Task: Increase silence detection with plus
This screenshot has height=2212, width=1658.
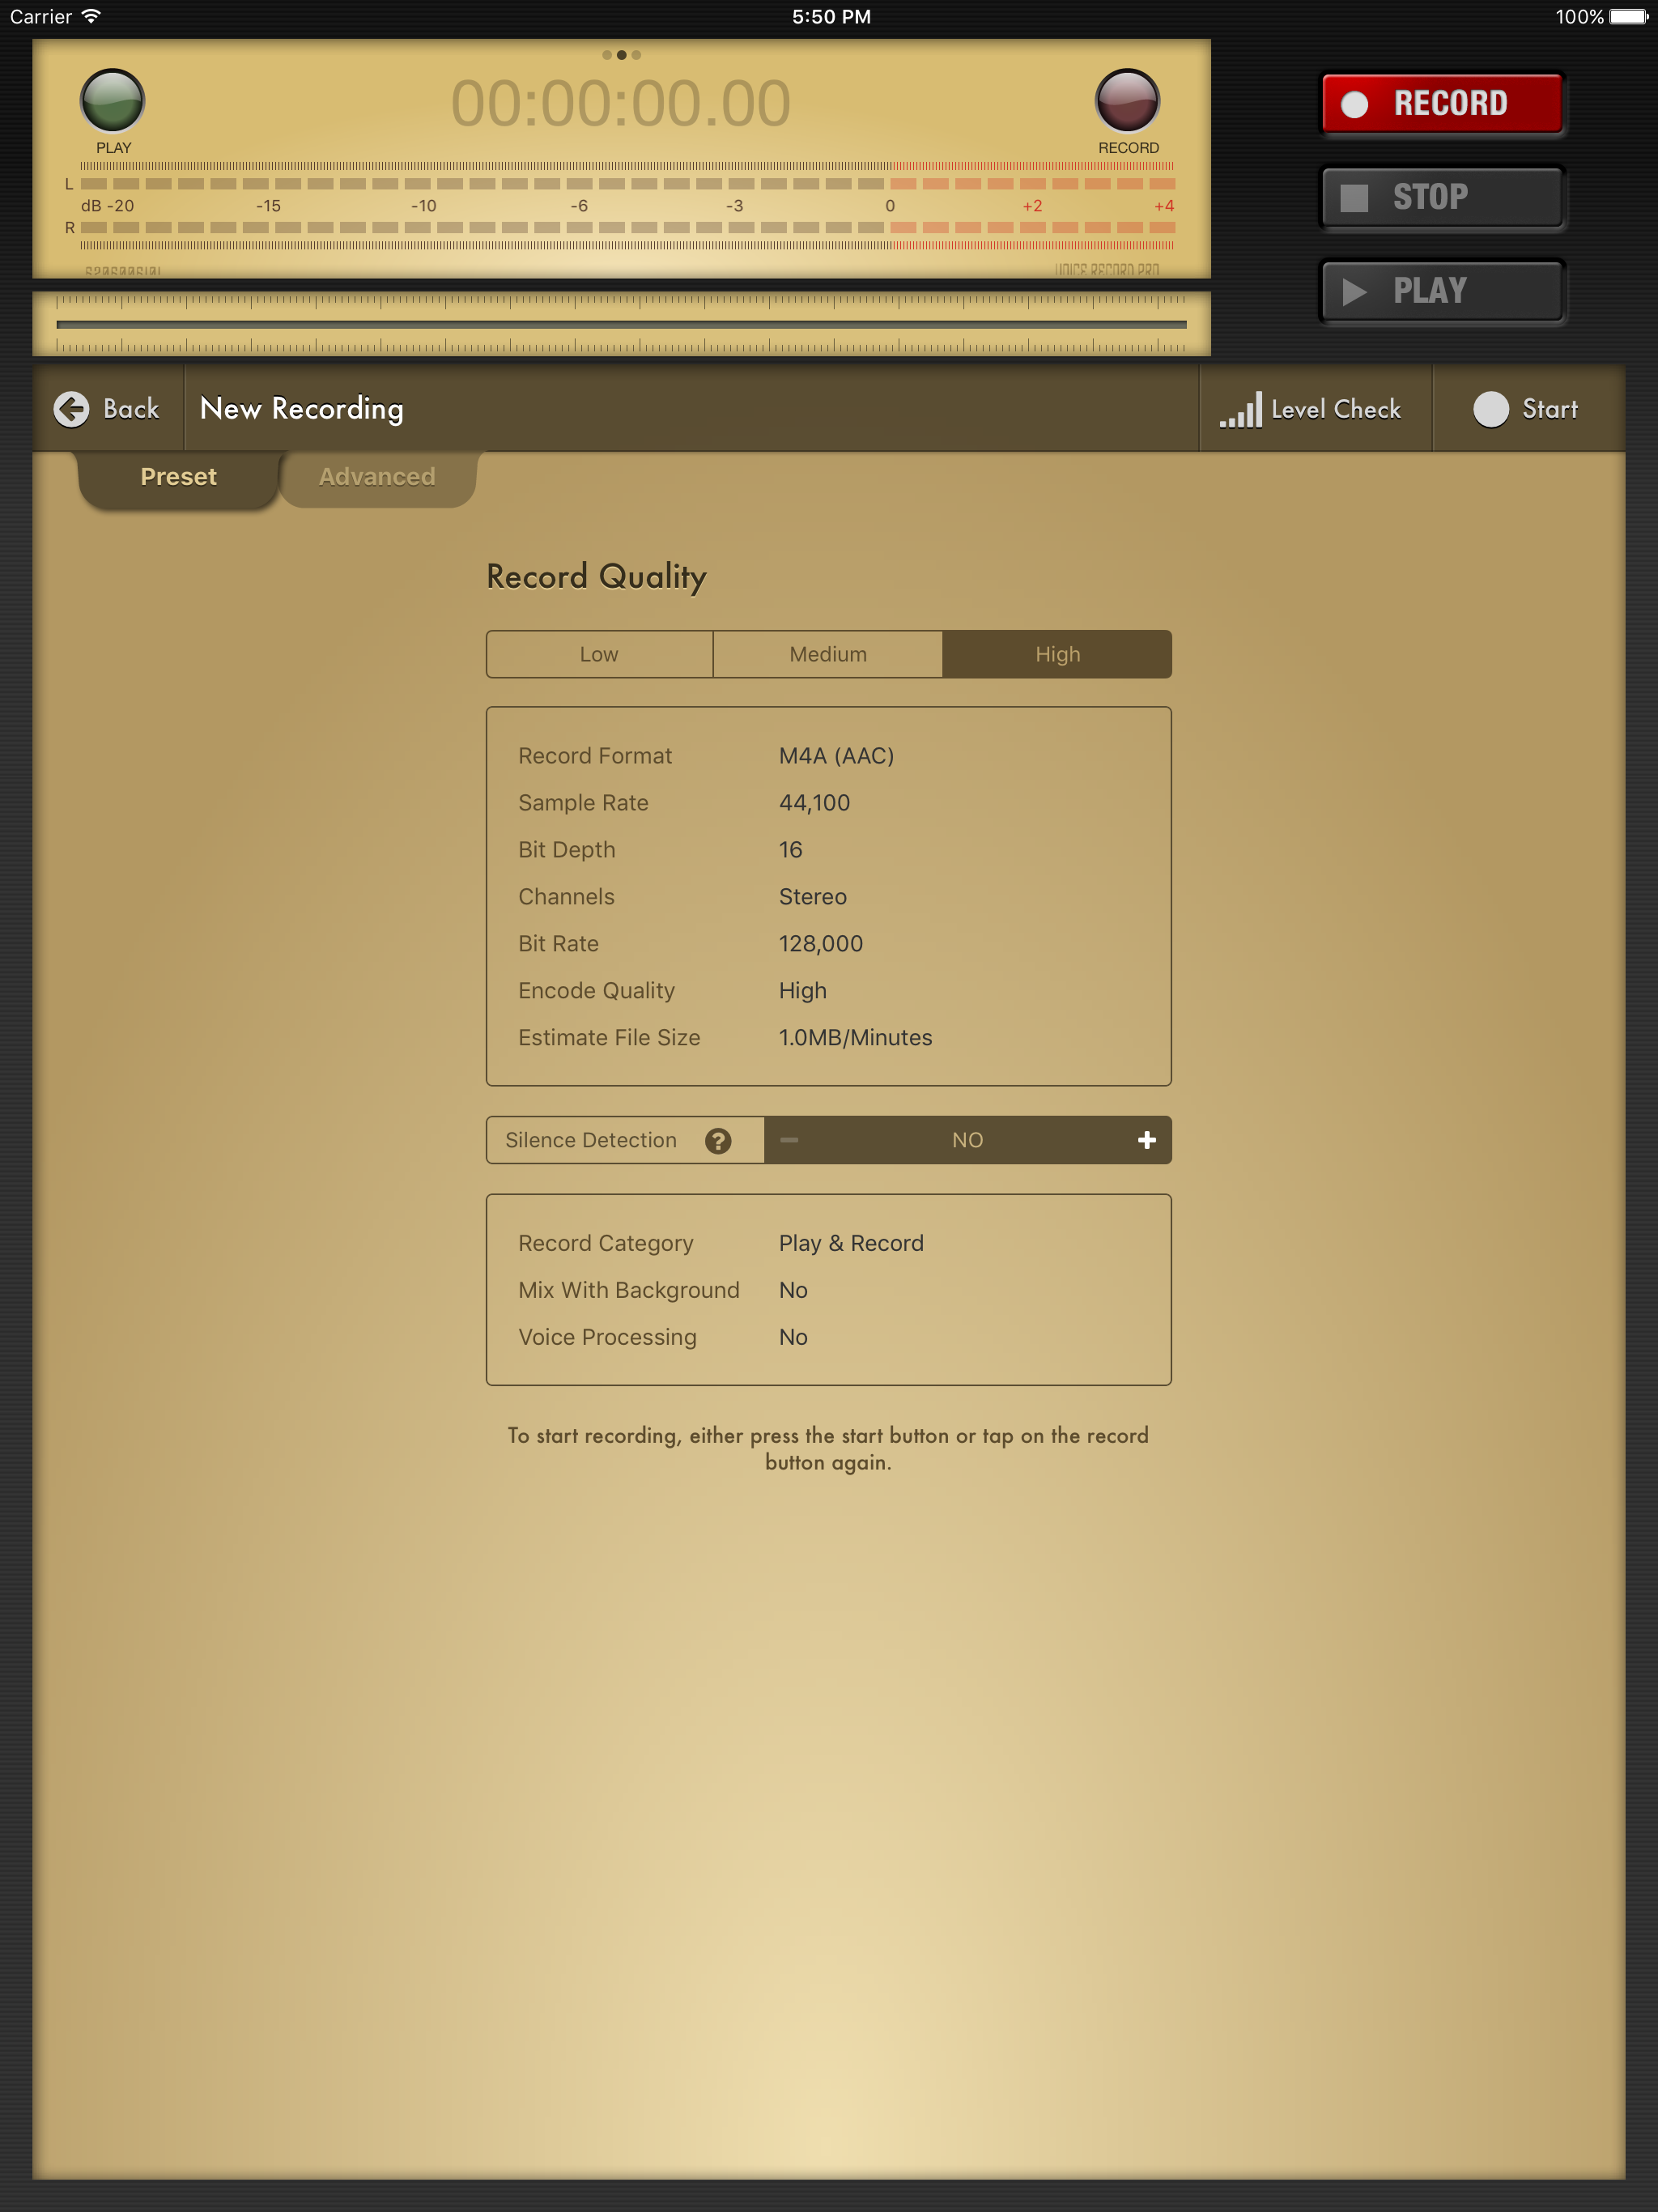Action: coord(1146,1140)
